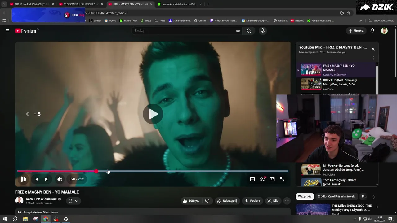The width and height of the screenshot is (397, 223).
Task: Select the Wszystkie filter chip
Action: click(305, 196)
